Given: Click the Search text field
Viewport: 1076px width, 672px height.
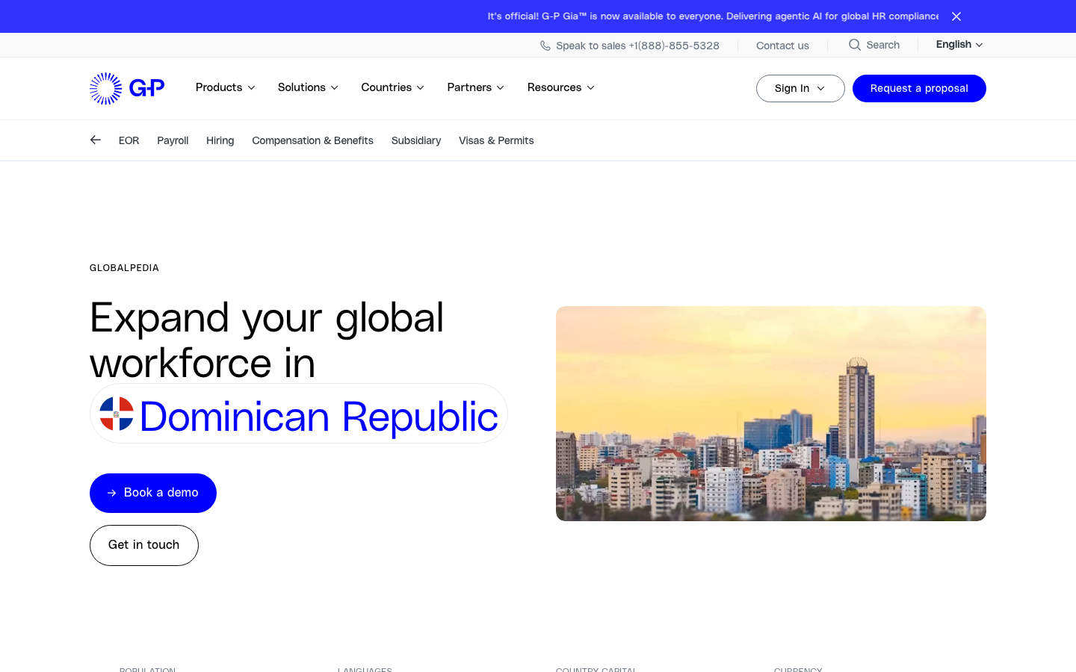Looking at the screenshot, I should [x=883, y=45].
